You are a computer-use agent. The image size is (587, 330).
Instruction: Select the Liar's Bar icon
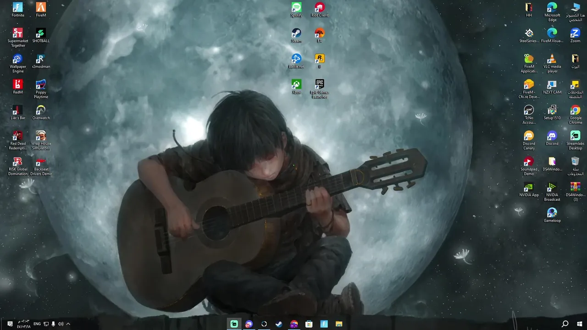[18, 112]
